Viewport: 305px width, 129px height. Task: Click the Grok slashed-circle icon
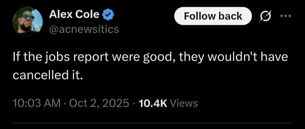[x=265, y=16]
